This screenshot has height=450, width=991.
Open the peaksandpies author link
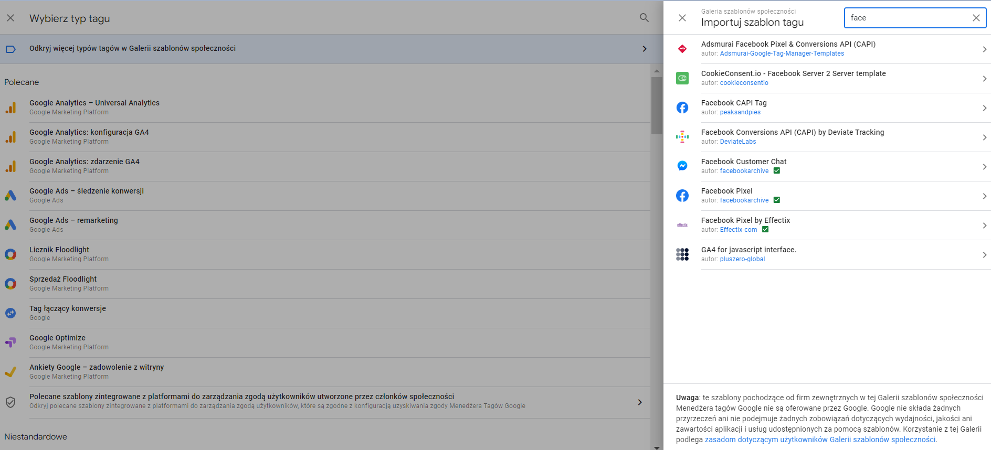(x=740, y=112)
